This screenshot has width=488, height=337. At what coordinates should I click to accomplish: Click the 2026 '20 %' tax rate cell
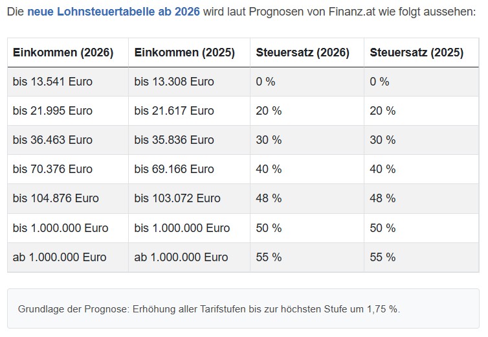[269, 111]
